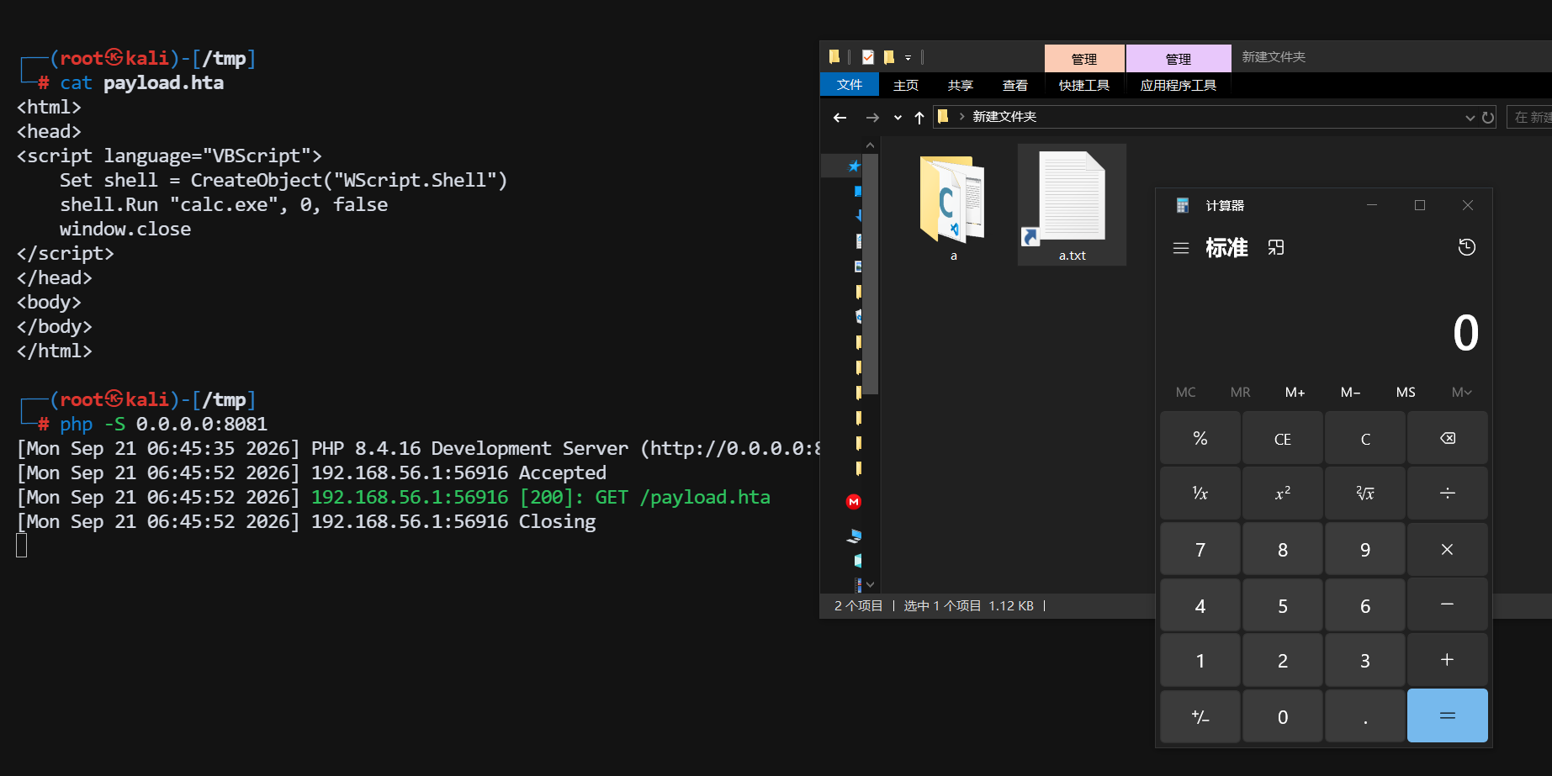Click the "php -S 0.0.0.0:8081" command in terminal

point(164,425)
